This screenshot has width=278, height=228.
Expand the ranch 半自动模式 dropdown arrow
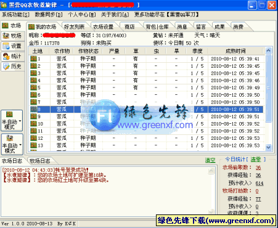click(x=20, y=145)
